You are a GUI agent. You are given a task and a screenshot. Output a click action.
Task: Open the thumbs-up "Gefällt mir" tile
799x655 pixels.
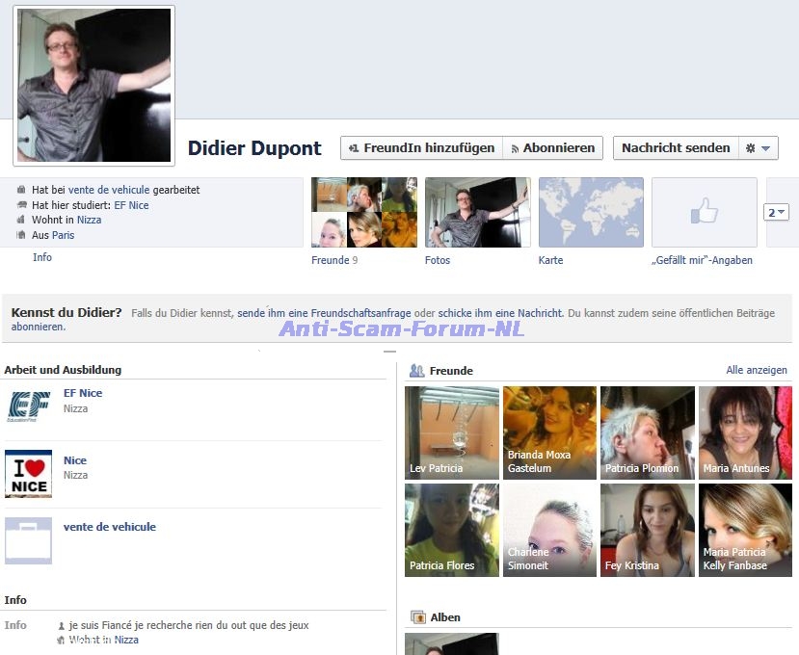[704, 212]
